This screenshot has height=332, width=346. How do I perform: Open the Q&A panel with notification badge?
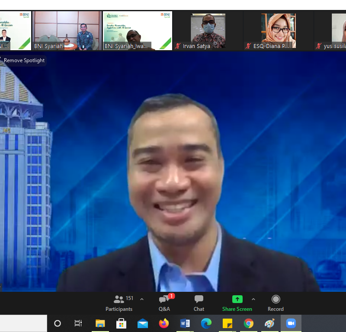tap(164, 303)
